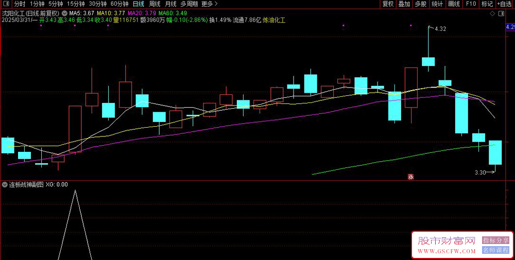The width and height of the screenshot is (515, 260).
Task: Toggle the right side panel icon under +自选
Action: click(x=501, y=13)
